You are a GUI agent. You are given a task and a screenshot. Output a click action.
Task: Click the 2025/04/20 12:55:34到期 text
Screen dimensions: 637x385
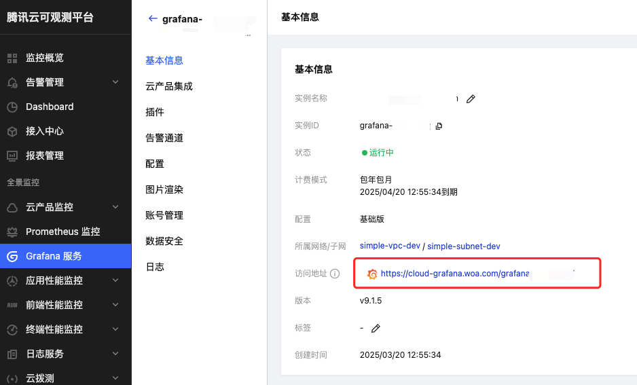coord(409,192)
